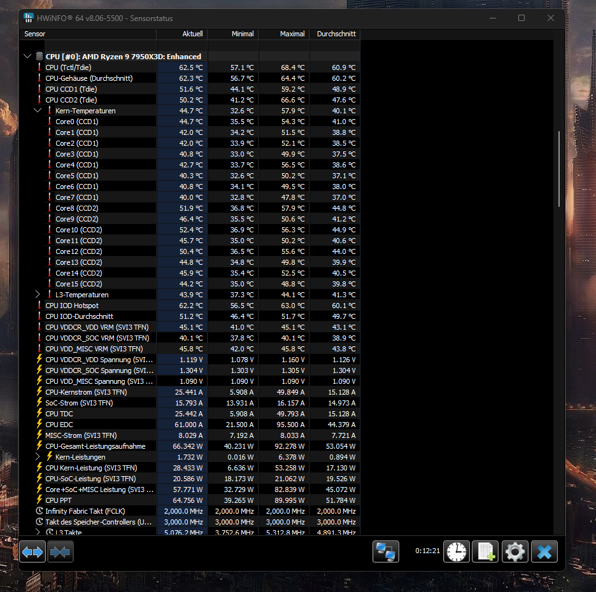596x592 pixels.
Task: Click thermometer icon beside CPU IOD Hotspot
Action: pyautogui.click(x=39, y=306)
